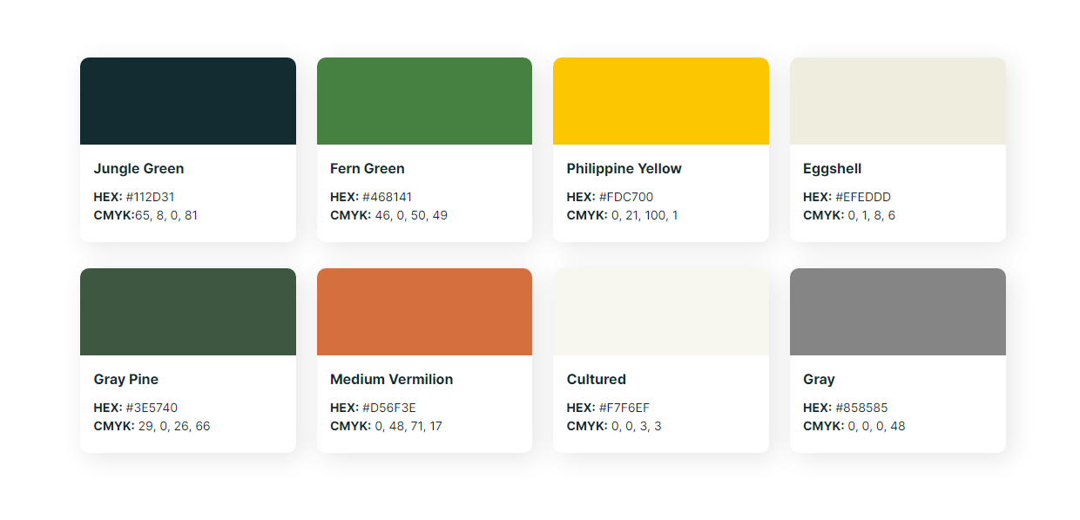Select the "Eggshell" title text
The width and height of the screenshot is (1080, 520).
[832, 169]
